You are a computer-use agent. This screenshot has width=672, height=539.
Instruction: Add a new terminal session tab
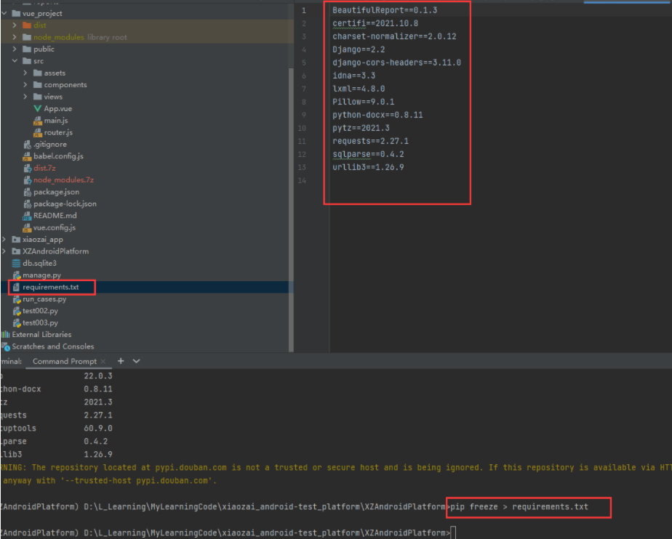click(x=121, y=361)
